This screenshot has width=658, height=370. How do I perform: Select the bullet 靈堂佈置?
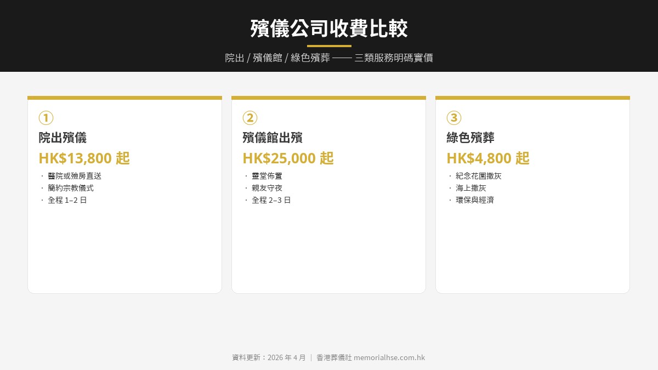pyautogui.click(x=267, y=176)
